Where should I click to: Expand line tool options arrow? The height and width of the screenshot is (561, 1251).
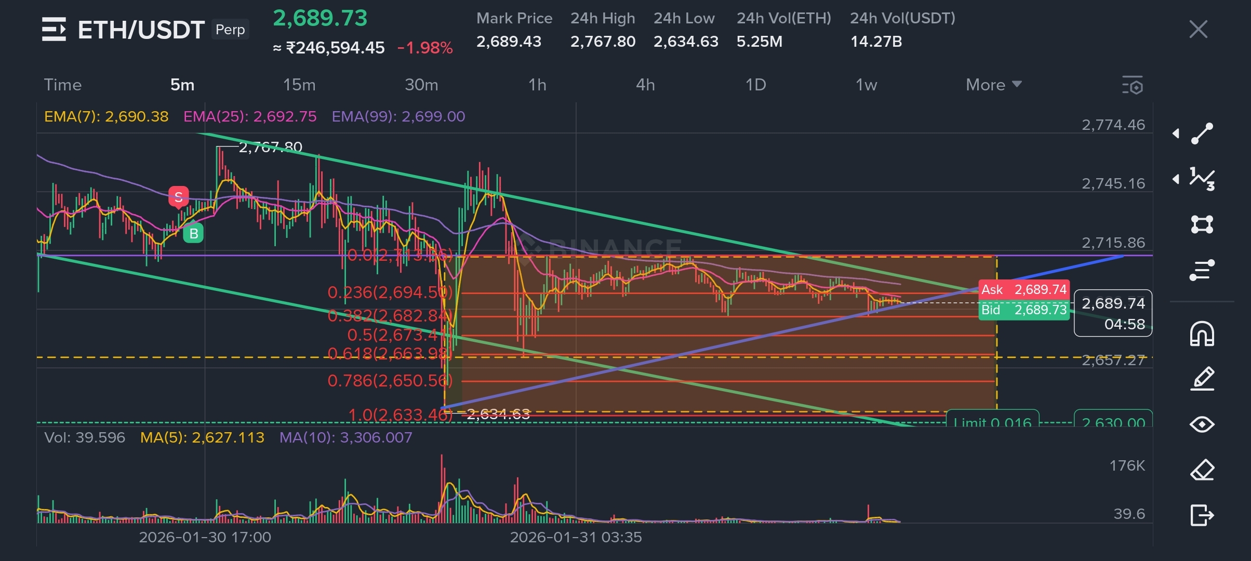1176,133
